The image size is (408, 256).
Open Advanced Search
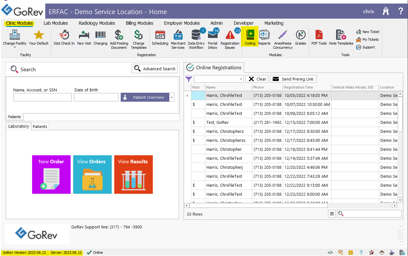point(154,68)
